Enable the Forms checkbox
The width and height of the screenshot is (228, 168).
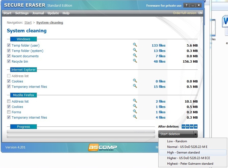click(9, 112)
